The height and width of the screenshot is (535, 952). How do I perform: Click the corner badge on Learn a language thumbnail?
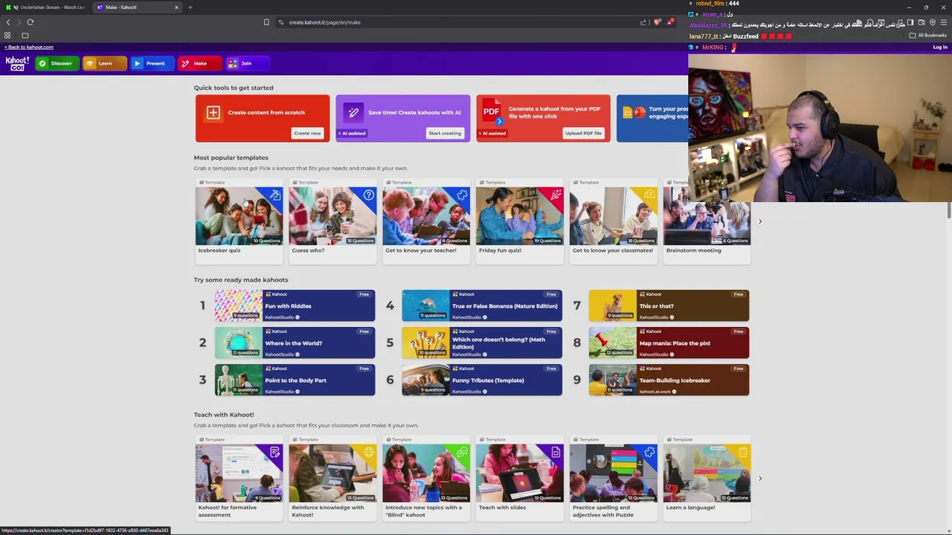point(743,452)
